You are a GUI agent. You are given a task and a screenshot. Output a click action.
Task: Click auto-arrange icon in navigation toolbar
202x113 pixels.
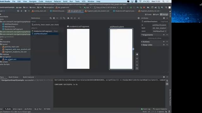[79, 18]
